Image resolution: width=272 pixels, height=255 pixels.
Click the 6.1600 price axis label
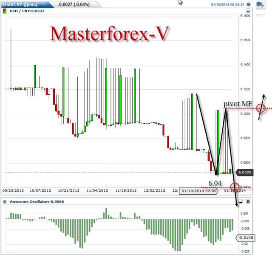pyautogui.click(x=245, y=40)
